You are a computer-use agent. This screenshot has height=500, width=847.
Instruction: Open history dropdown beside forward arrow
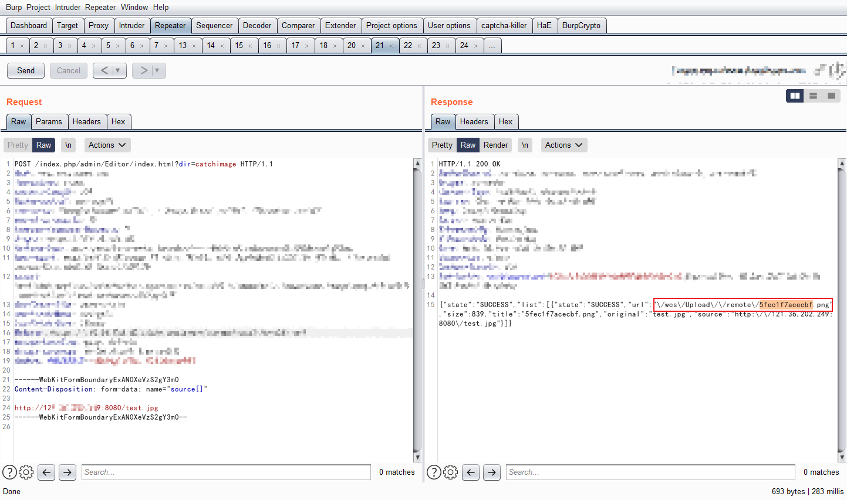coord(158,70)
